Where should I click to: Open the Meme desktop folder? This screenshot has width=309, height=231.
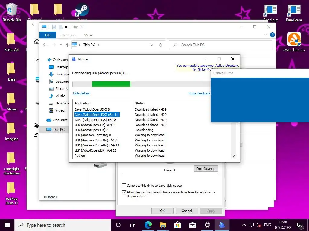coord(12,102)
